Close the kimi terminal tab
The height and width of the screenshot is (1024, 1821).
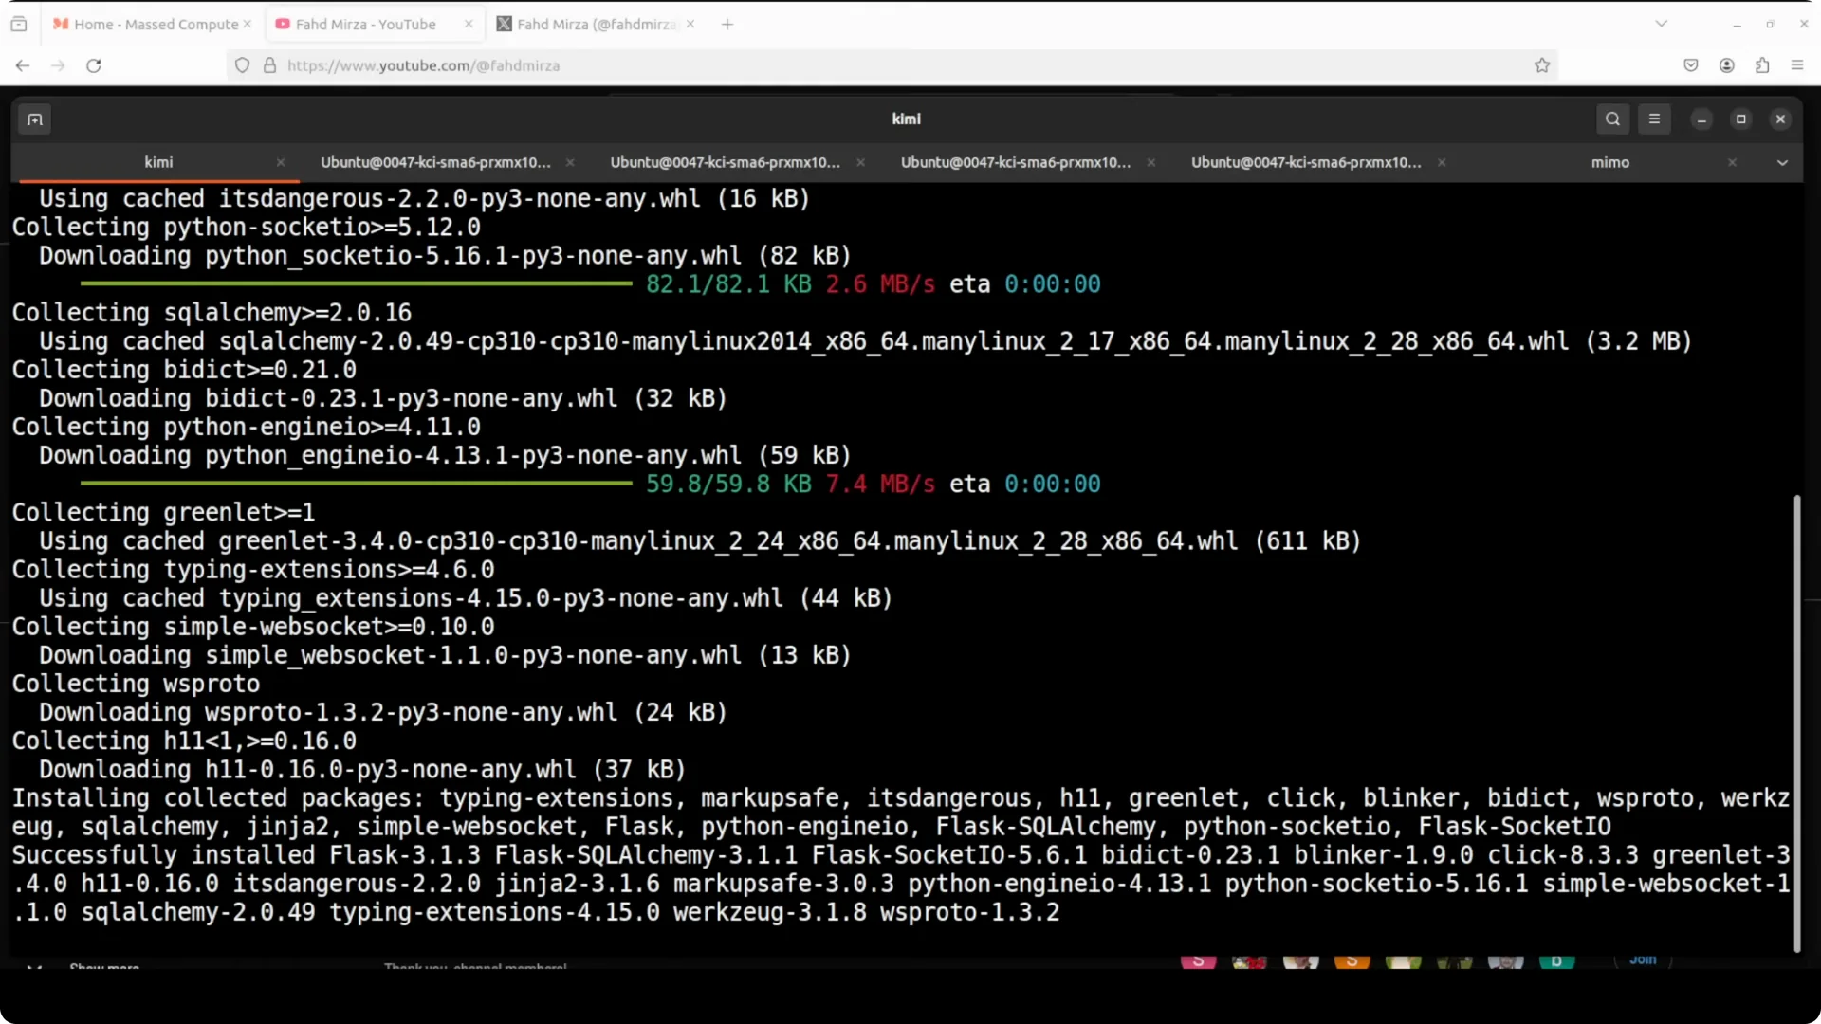coord(281,163)
